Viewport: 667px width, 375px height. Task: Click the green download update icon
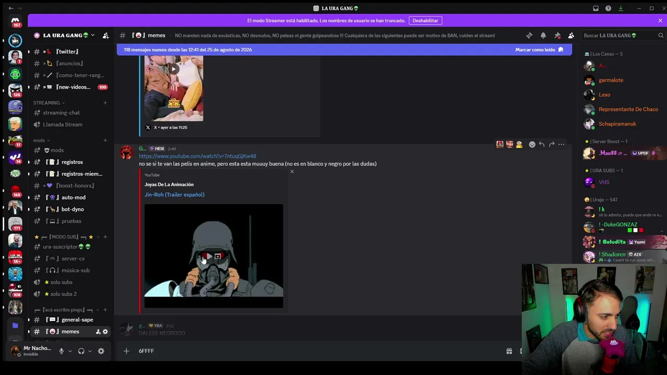tap(621, 8)
